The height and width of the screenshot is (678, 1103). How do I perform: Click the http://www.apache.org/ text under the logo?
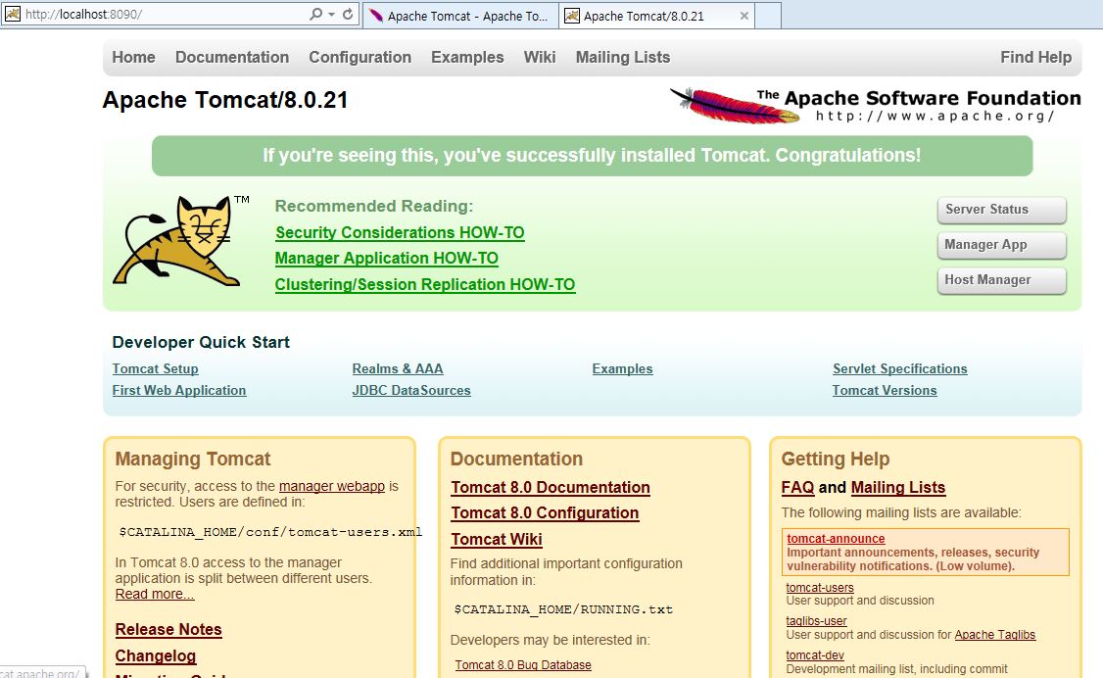pyautogui.click(x=935, y=116)
